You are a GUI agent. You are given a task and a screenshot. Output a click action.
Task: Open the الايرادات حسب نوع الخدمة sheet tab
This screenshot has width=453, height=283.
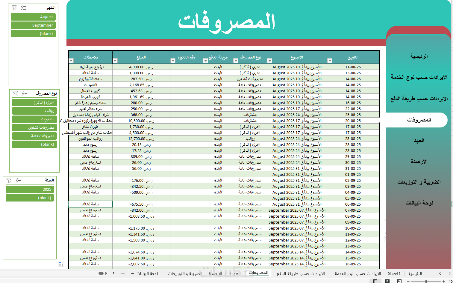click(358, 273)
